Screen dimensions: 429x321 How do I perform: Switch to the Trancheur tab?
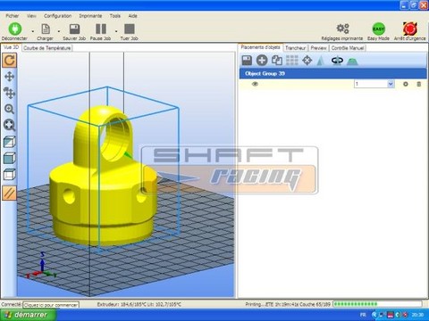(295, 48)
